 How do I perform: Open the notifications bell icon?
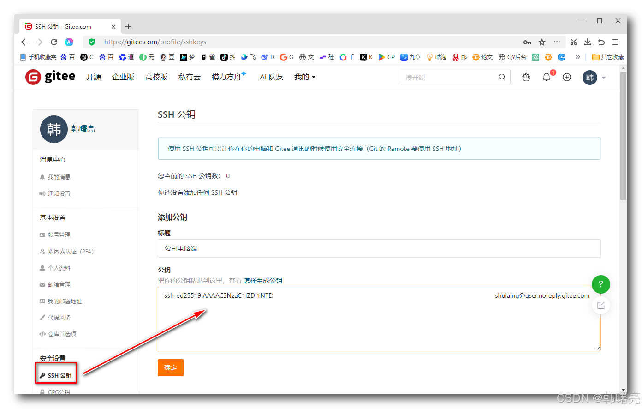pyautogui.click(x=547, y=77)
